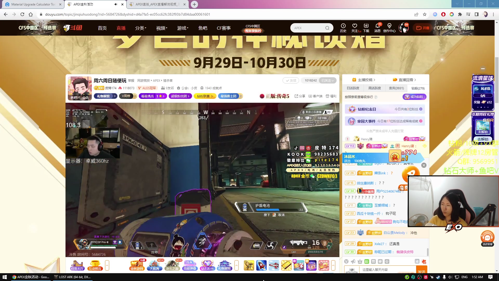499x281 pixels.
Task: Open the 任务大厅 task hall icon
Action: tap(77, 265)
